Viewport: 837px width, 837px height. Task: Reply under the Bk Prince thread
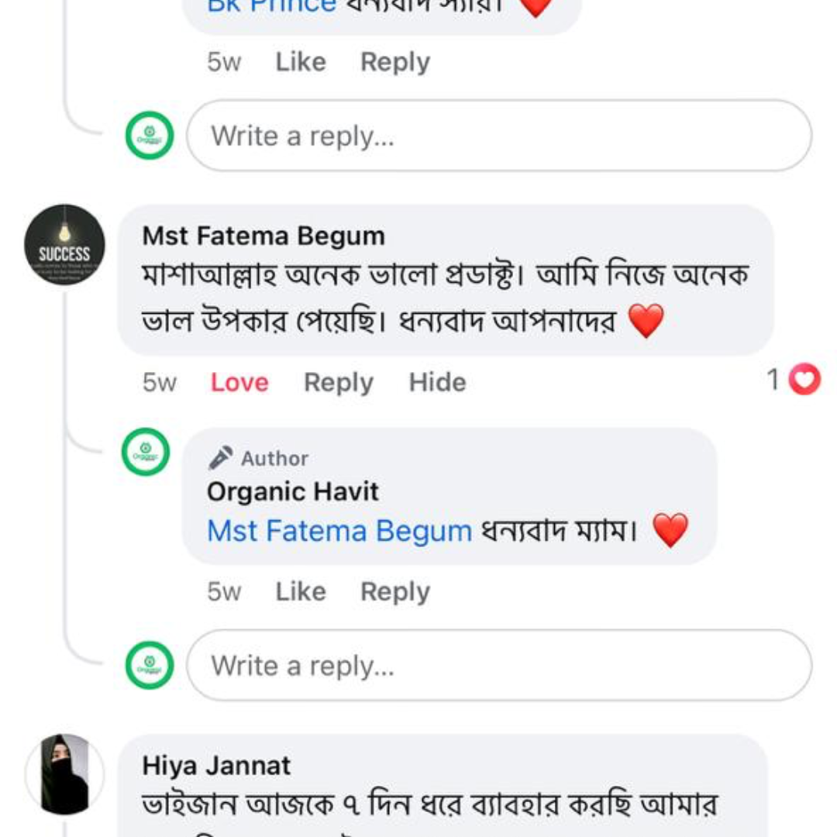point(395,62)
